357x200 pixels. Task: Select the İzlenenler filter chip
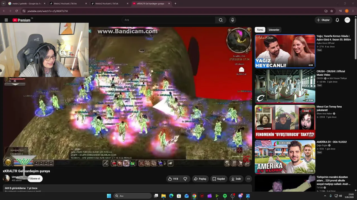tap(274, 30)
